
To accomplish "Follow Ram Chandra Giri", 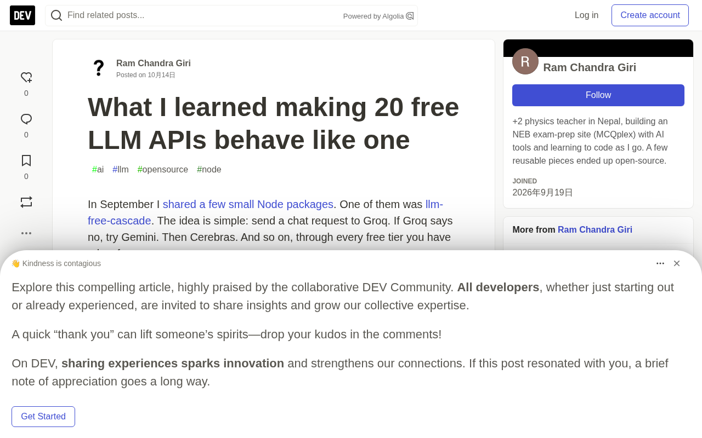I will pyautogui.click(x=598, y=95).
